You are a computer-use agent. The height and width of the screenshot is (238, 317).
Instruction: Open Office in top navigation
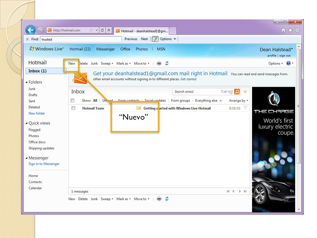(x=125, y=49)
